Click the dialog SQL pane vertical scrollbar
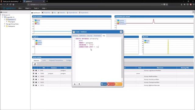 pyautogui.click(x=122, y=59)
